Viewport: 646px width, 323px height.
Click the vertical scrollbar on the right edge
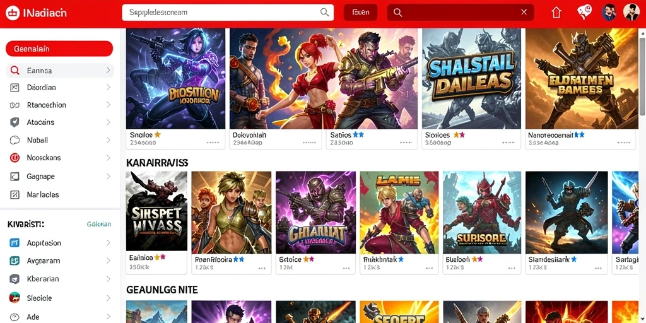coord(643,72)
